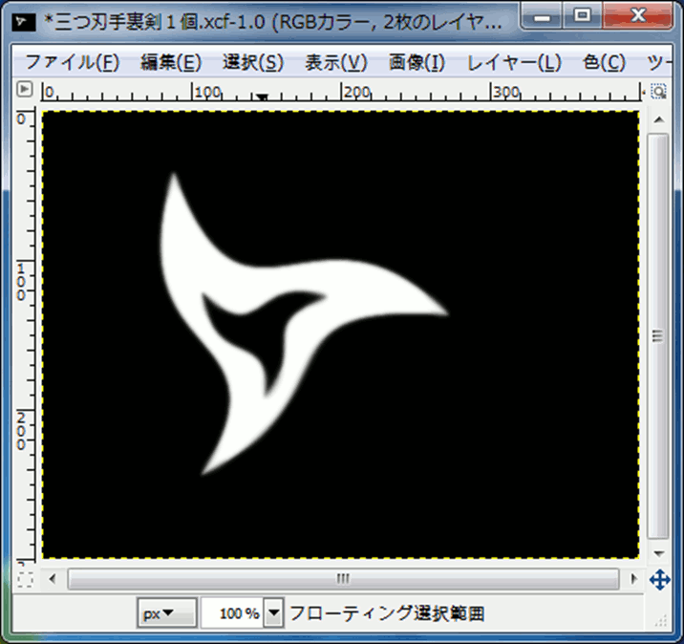Viewport: 684px width, 644px height.
Task: Click the horizontal scrollbar left arrow
Action: tap(53, 579)
